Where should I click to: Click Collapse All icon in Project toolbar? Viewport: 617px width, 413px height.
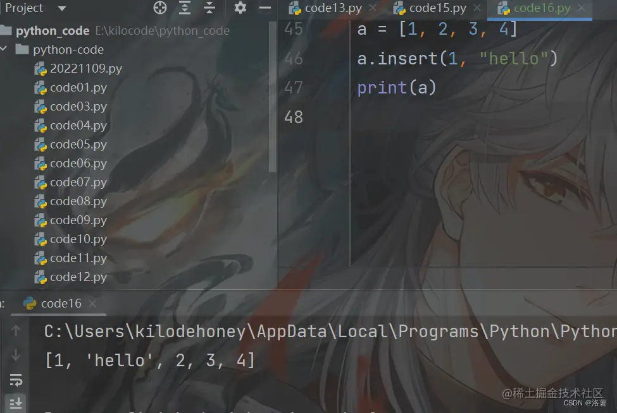pos(209,8)
